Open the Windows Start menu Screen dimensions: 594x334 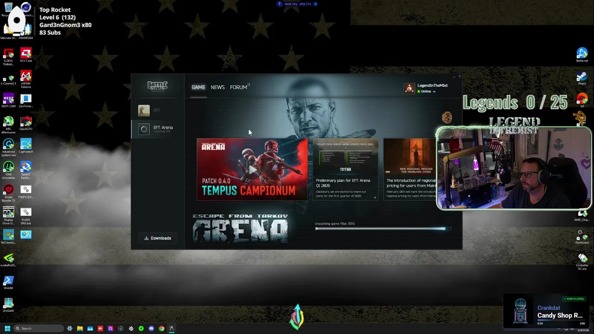[7, 328]
